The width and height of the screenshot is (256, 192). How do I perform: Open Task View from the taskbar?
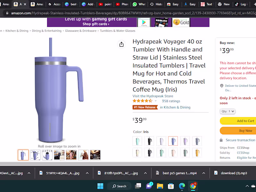[138, 186]
